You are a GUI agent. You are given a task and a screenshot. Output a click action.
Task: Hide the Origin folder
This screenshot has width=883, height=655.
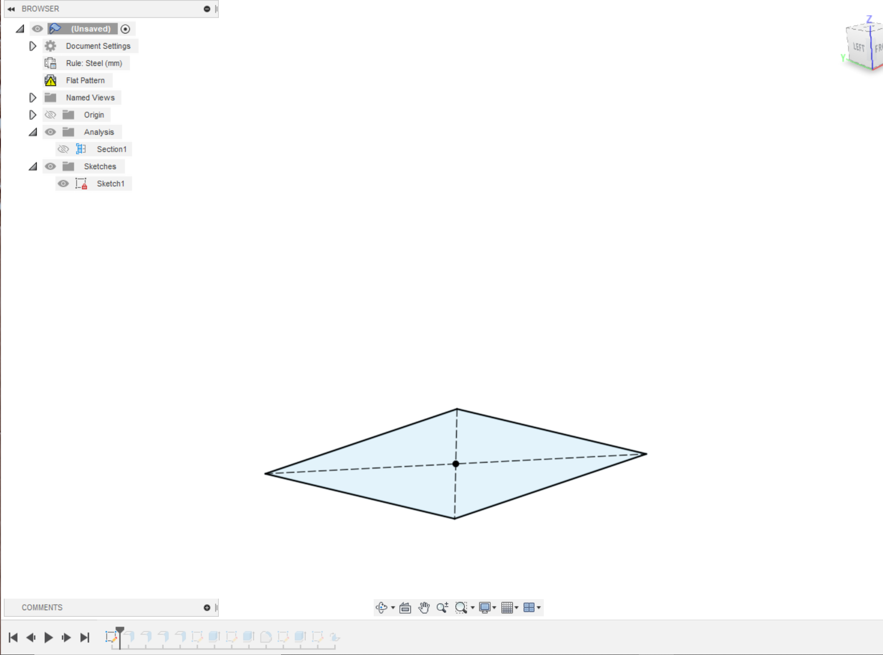(50, 115)
